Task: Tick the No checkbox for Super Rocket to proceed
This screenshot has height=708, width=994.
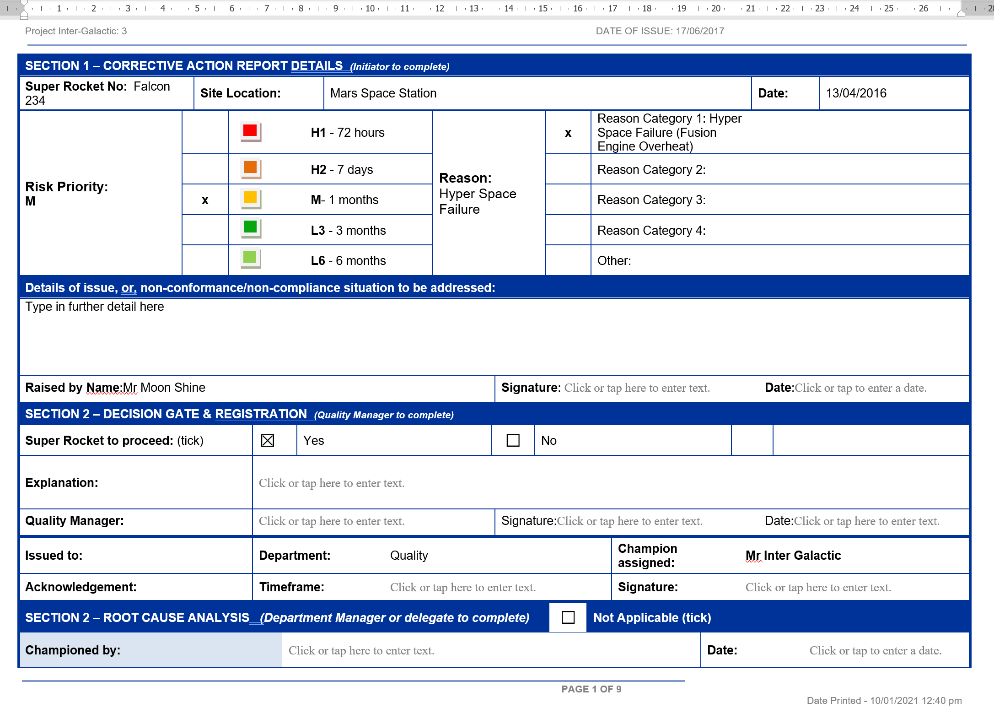Action: pos(513,440)
